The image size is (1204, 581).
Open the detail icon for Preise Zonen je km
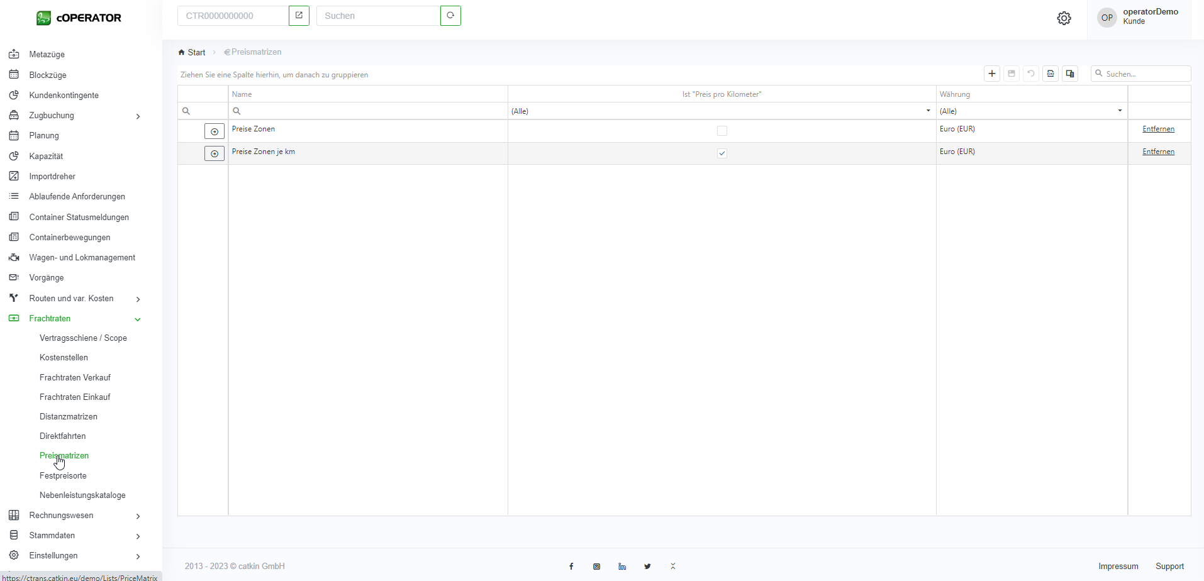pos(215,153)
